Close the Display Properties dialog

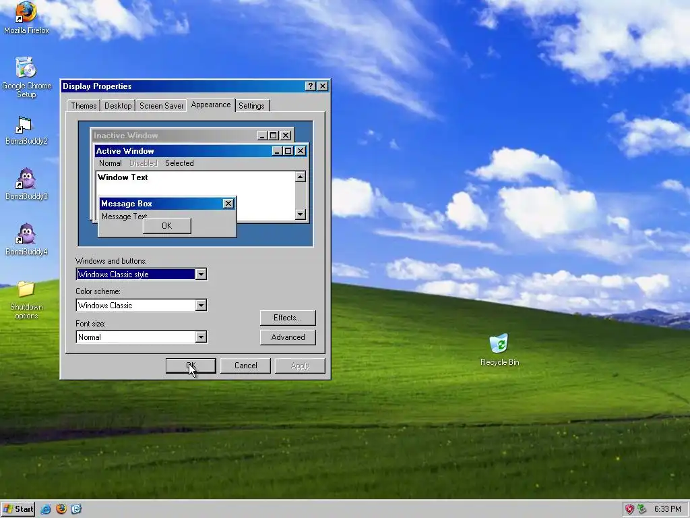tap(323, 86)
